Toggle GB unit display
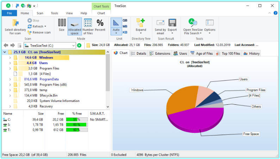 pos(125,20)
